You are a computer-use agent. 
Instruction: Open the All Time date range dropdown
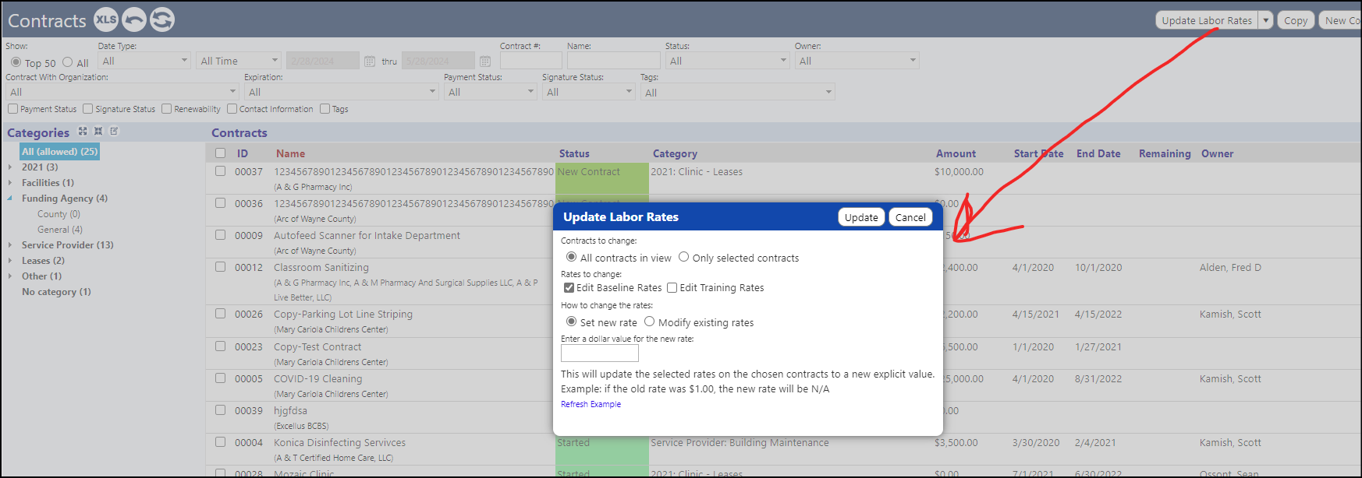238,61
